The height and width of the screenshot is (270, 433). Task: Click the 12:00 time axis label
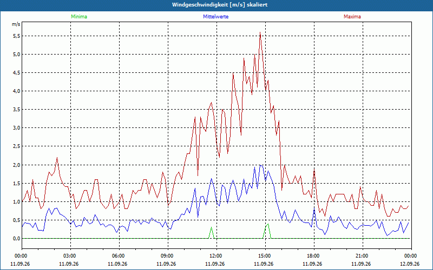pyautogui.click(x=215, y=256)
